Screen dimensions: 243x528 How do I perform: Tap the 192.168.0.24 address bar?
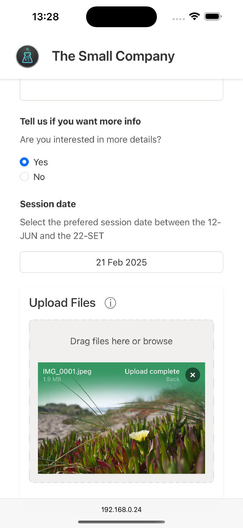121,510
